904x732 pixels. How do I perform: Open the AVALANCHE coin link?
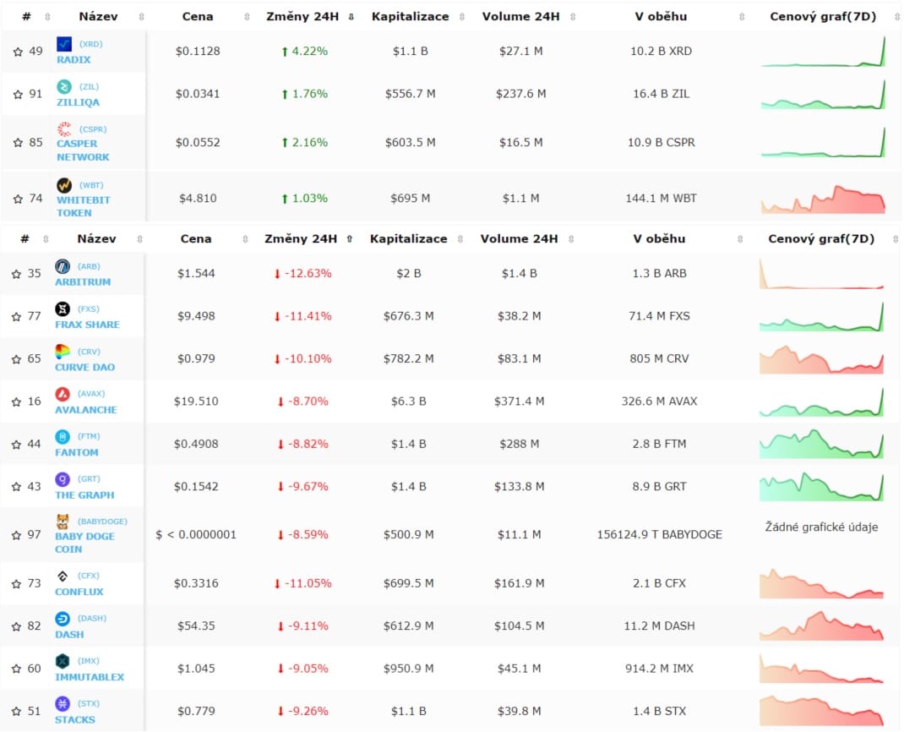86,410
